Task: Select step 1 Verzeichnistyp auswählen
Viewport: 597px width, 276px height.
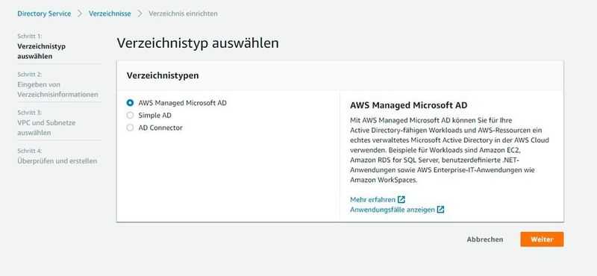Action: pyautogui.click(x=42, y=51)
